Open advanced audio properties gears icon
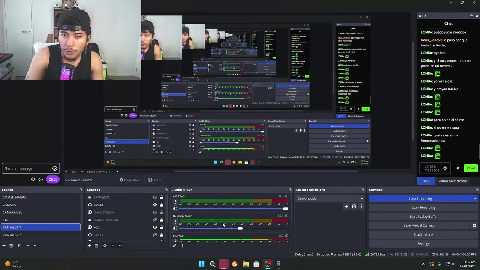Viewport: 480px width, 270px height. point(174,246)
